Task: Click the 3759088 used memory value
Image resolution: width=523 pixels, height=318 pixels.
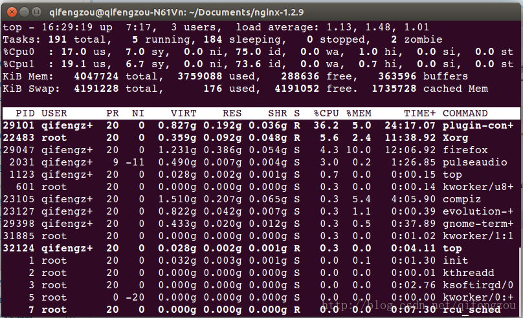Action: [x=200, y=76]
